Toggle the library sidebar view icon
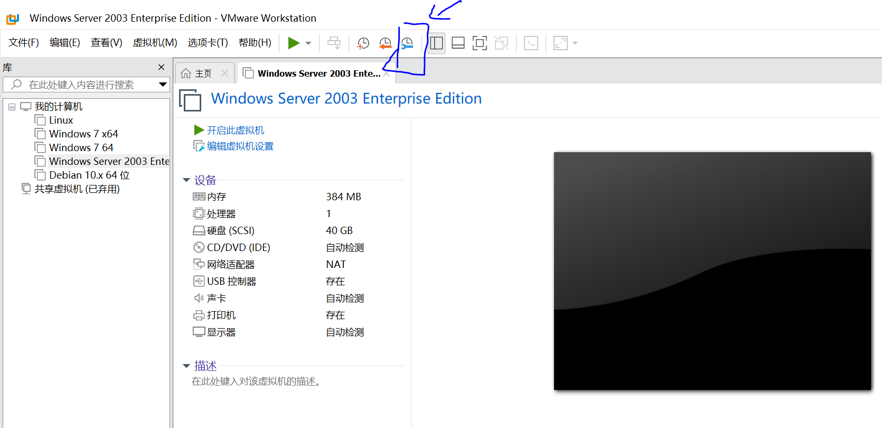This screenshot has width=882, height=428. coord(436,43)
